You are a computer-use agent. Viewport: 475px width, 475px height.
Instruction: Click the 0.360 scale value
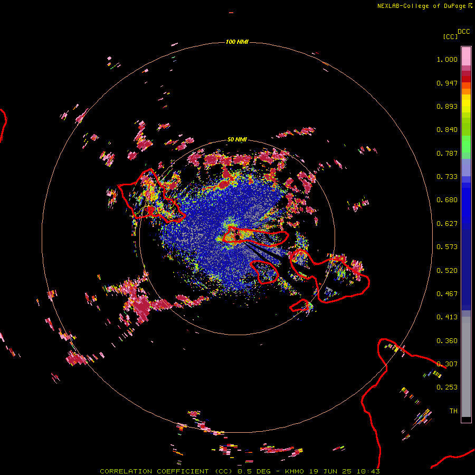pos(447,340)
